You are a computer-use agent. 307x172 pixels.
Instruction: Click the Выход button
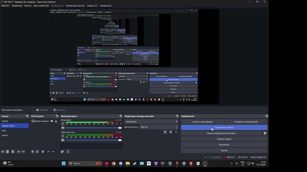tap(224, 150)
